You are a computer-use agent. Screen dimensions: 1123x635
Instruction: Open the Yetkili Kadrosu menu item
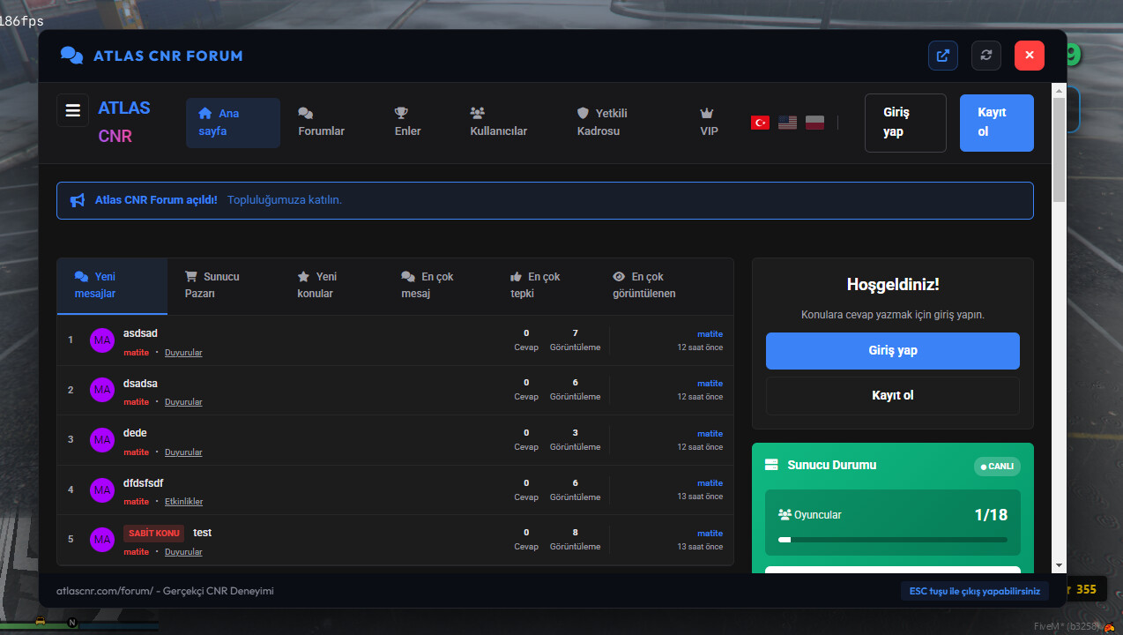[602, 123]
